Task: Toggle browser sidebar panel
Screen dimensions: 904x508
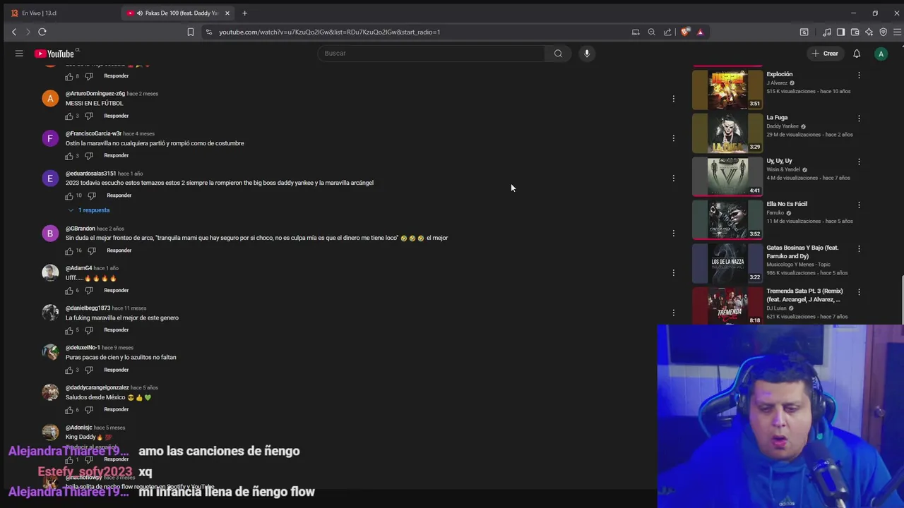Action: [x=840, y=32]
